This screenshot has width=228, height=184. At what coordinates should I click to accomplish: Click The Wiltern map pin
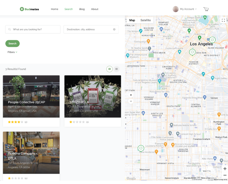pyautogui.click(x=141, y=31)
